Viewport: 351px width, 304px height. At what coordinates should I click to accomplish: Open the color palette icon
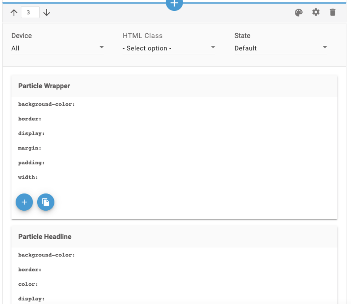(298, 13)
